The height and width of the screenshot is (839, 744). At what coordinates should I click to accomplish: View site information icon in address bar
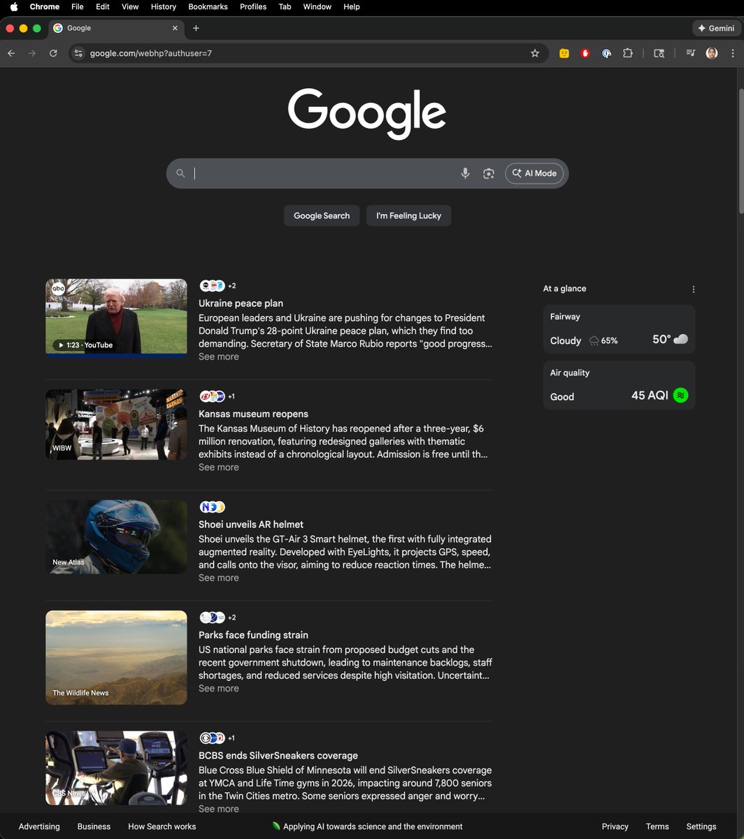[78, 53]
